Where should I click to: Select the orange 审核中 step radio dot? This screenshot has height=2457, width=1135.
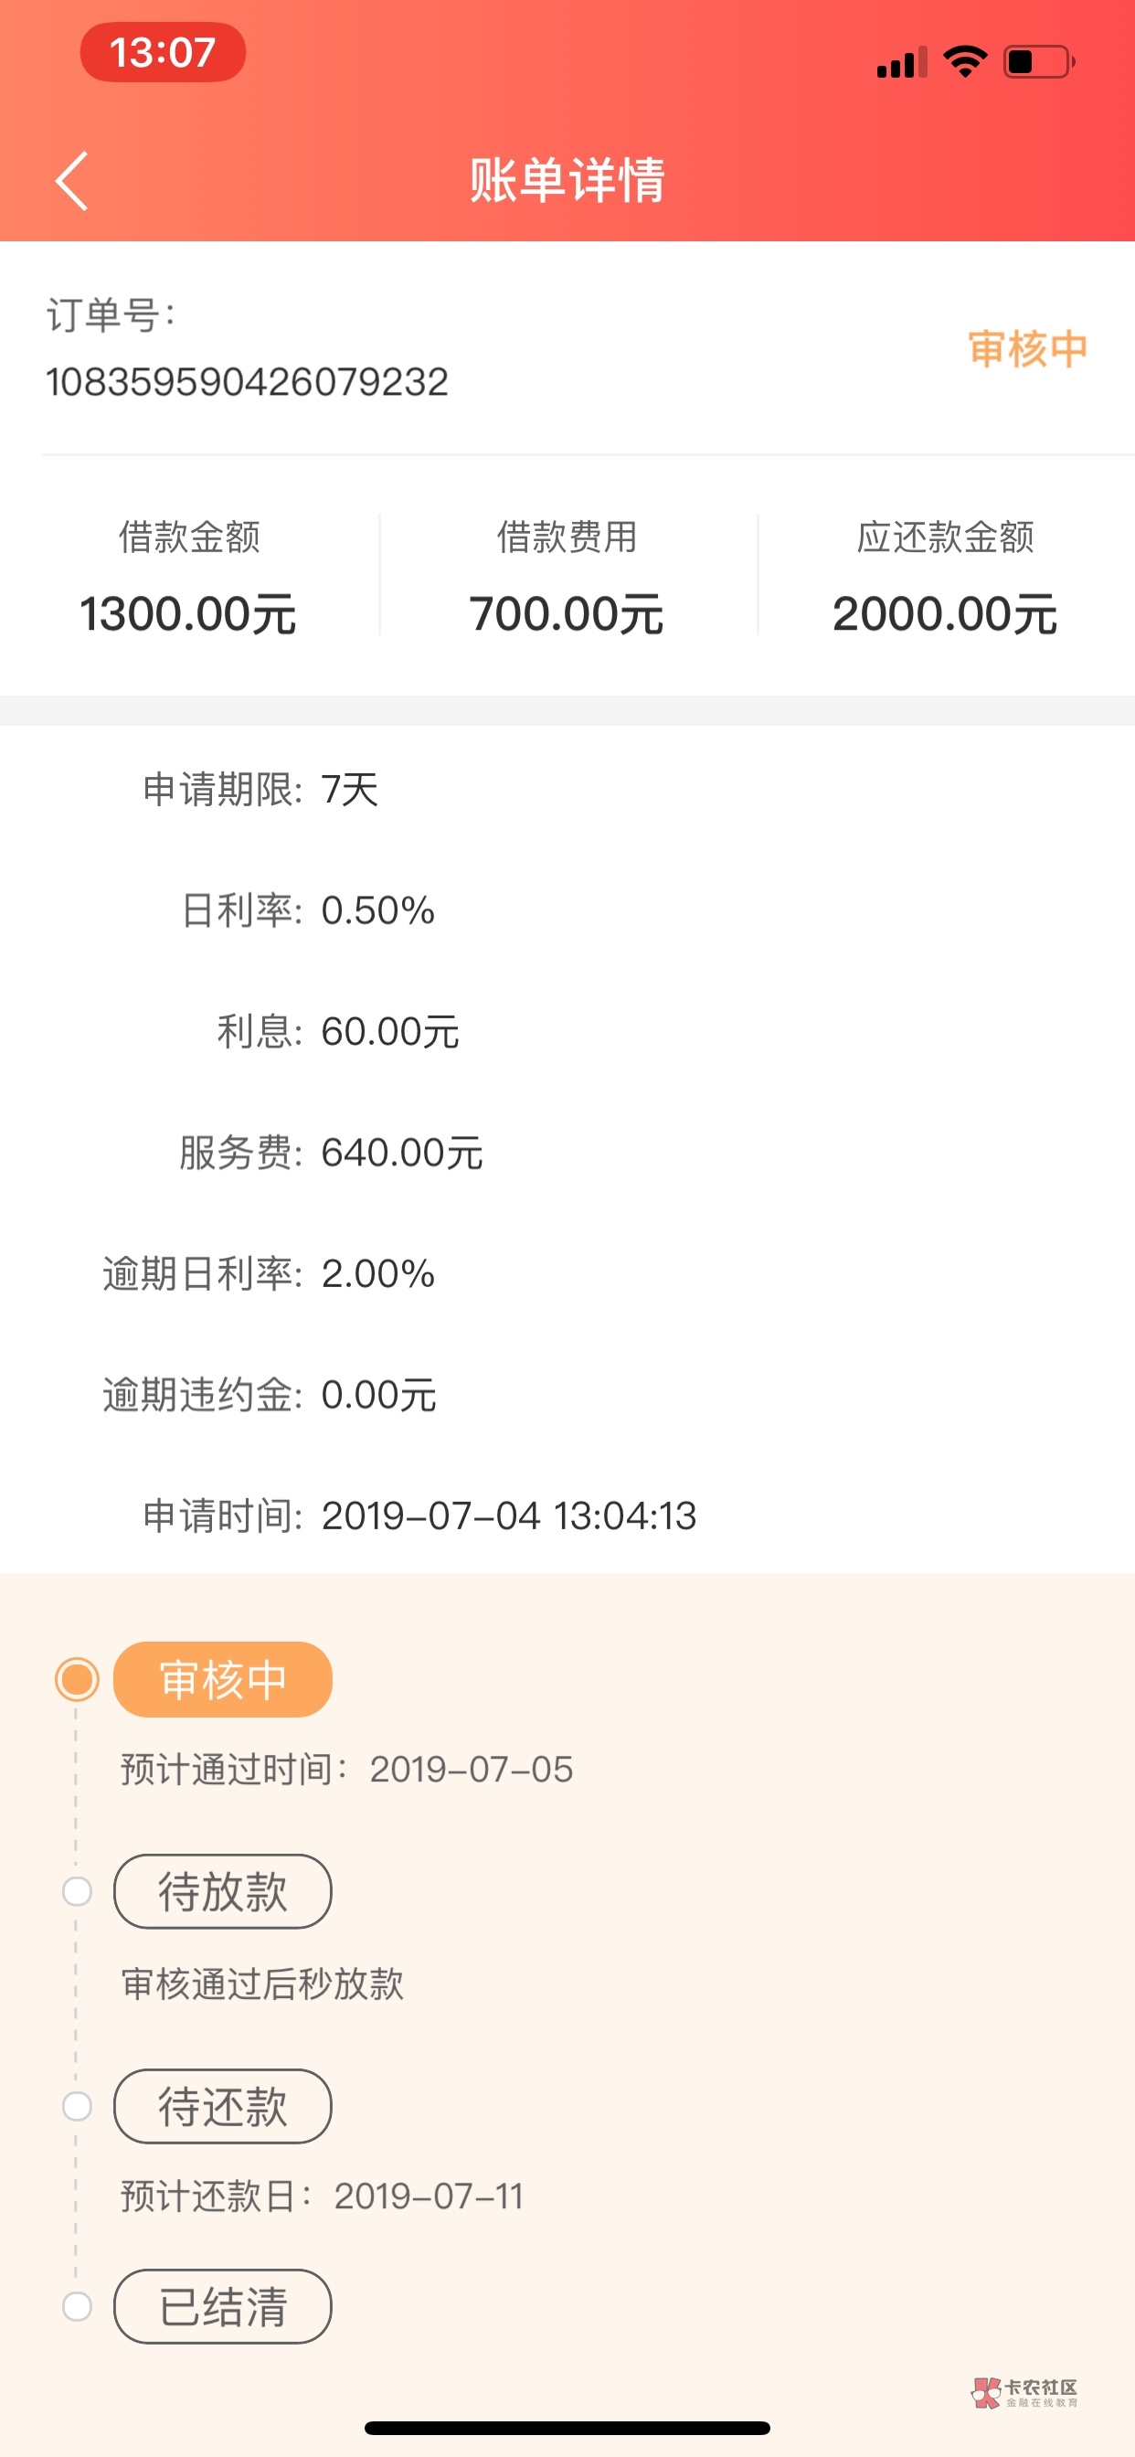coord(78,1680)
